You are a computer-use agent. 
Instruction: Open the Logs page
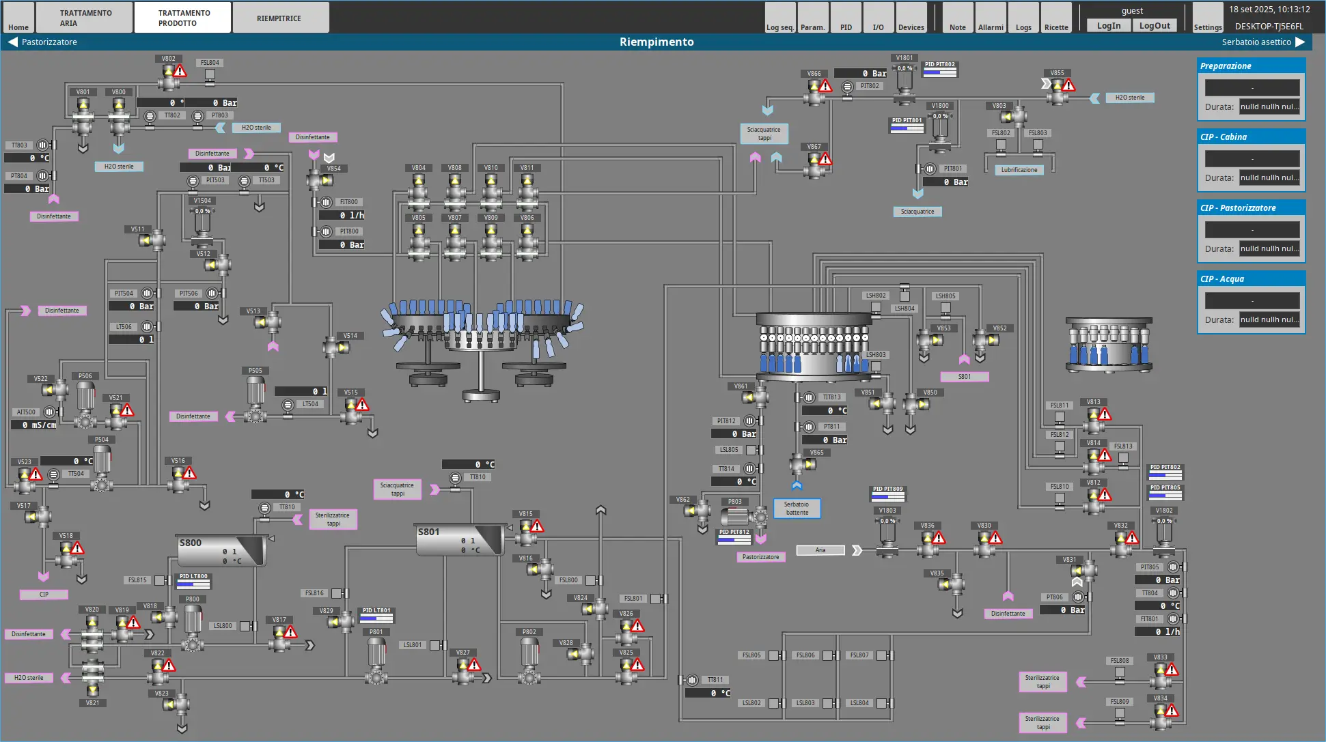(1023, 18)
